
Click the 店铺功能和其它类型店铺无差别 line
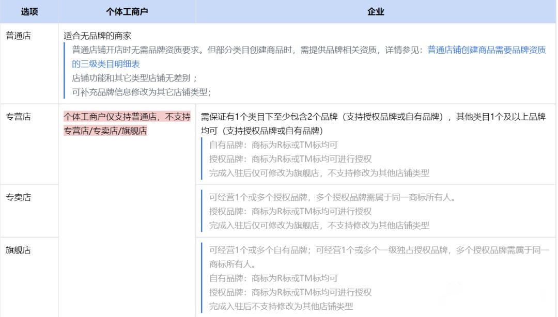(134, 78)
